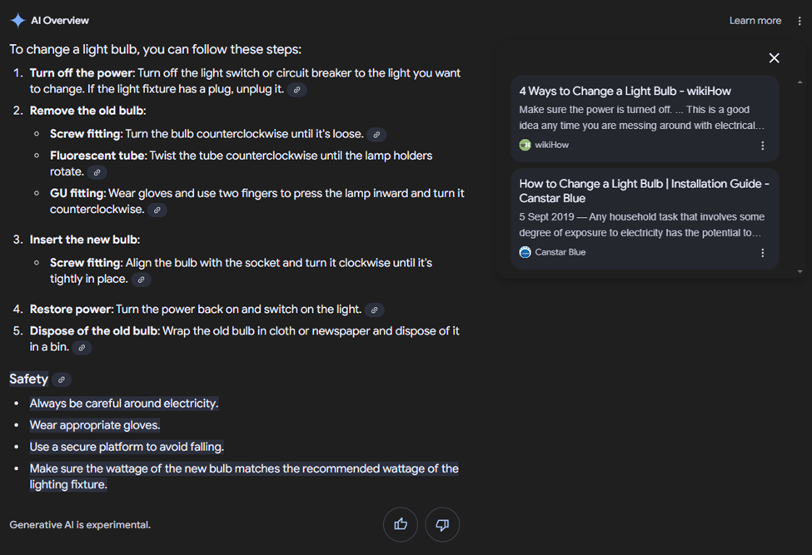
Task: Click the sources panel scroll up arrow
Action: click(x=800, y=82)
